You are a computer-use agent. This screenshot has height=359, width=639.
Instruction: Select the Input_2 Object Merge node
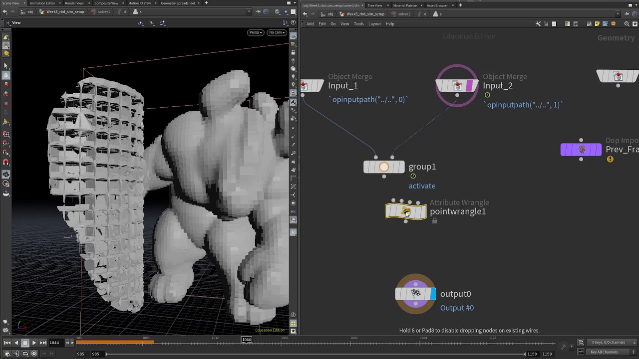click(x=457, y=86)
